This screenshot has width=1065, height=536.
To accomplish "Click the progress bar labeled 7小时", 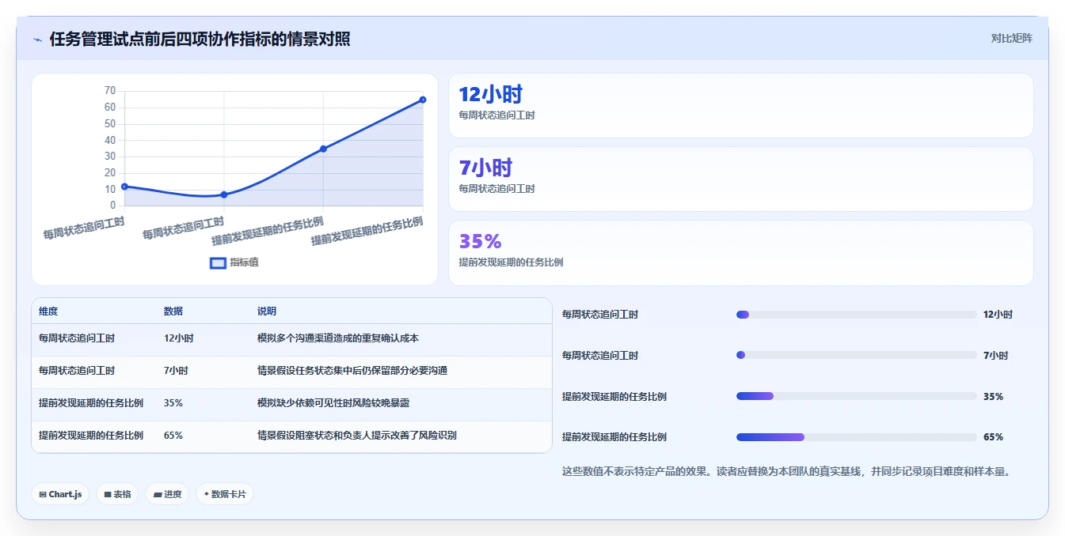I will tap(856, 355).
